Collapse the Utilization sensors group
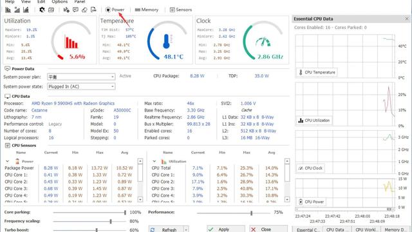The width and height of the screenshot is (412, 232). 154,161
